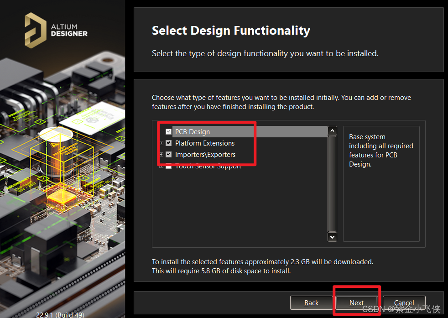Click the Next button
The height and width of the screenshot is (318, 448).
tap(357, 303)
